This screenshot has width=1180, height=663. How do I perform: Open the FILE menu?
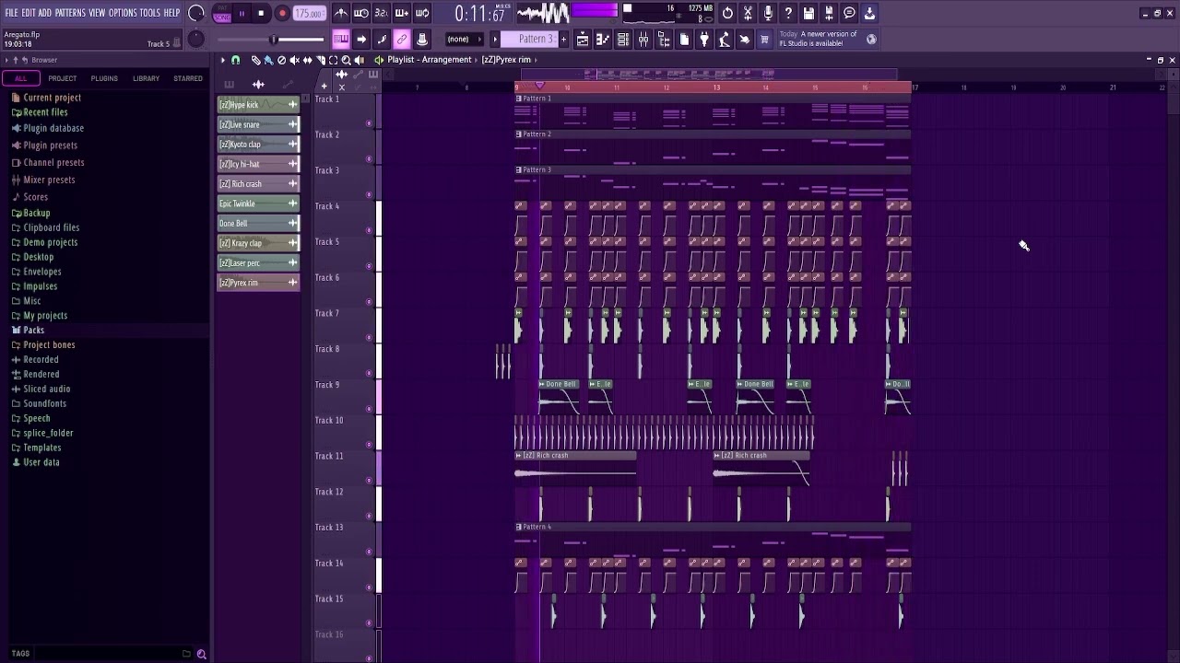coord(12,13)
